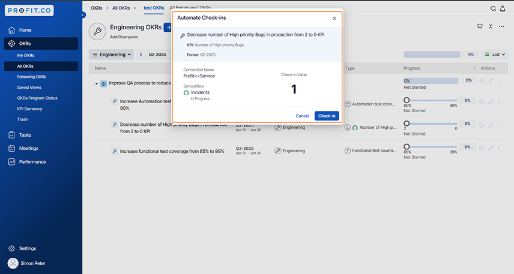Collapse the sidebar with arrow toggle
This screenshot has width=514, height=274.
tap(83, 15)
